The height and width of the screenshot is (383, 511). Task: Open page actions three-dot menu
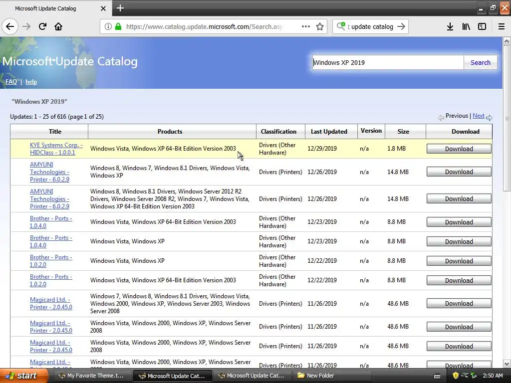point(306,27)
